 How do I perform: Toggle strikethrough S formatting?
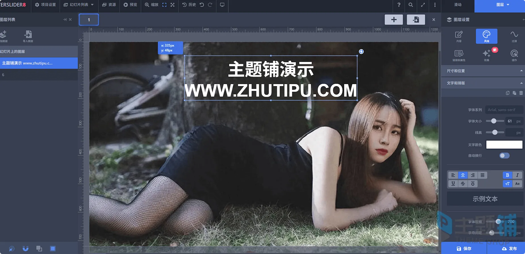[x=463, y=184]
